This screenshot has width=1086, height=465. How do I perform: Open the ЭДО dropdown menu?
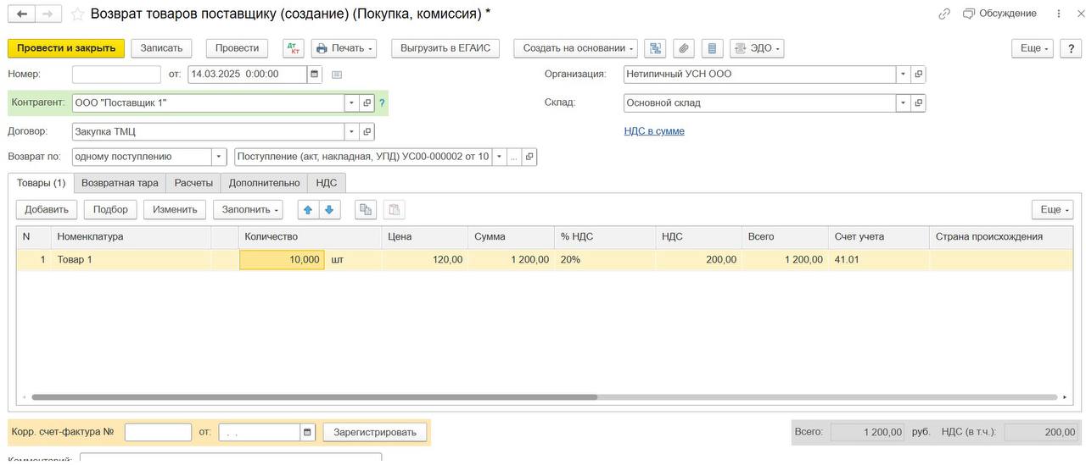coord(757,48)
